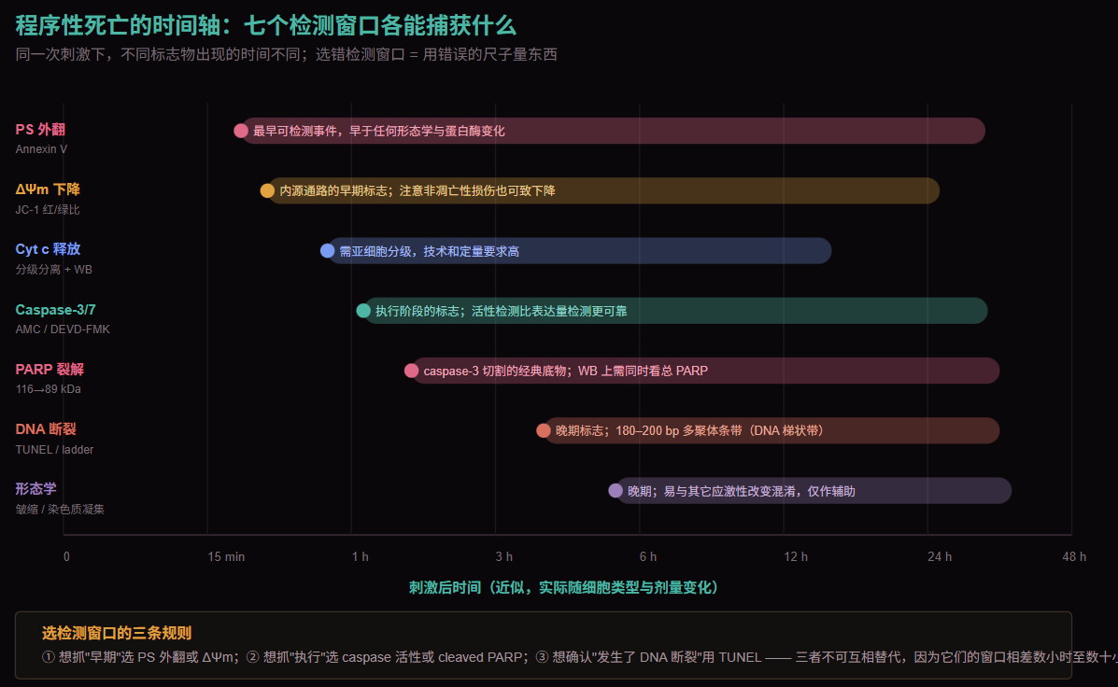Viewport: 1118px width, 687px height.
Task: Click the 48 h axis tick label
Action: click(1074, 556)
